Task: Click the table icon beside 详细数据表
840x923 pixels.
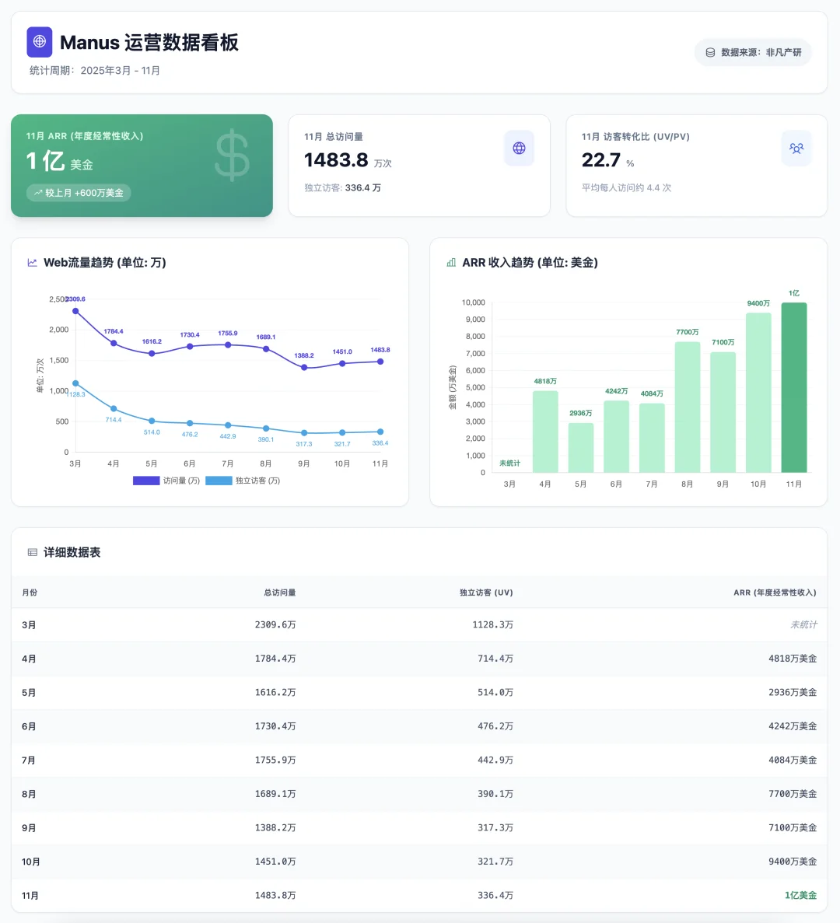Action: pyautogui.click(x=30, y=552)
